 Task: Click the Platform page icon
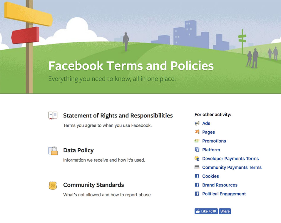pyautogui.click(x=197, y=150)
